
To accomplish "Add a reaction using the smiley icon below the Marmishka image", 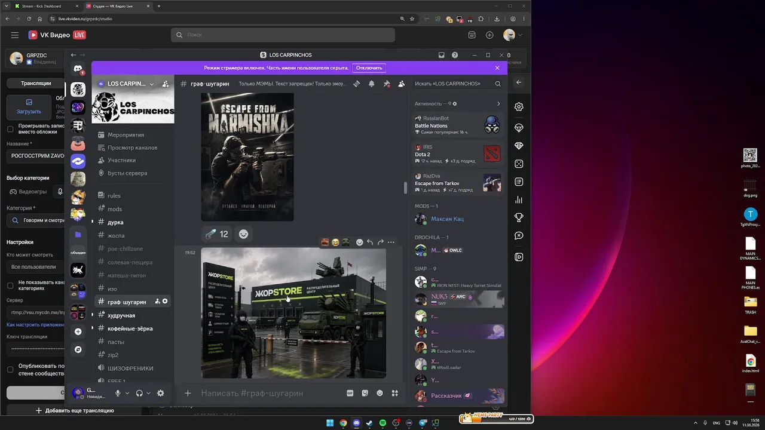I will [x=243, y=234].
